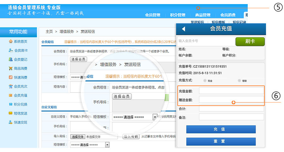This screenshot has height=152, width=284.
Task: Click the 合计 input field
Action: click(232, 108)
